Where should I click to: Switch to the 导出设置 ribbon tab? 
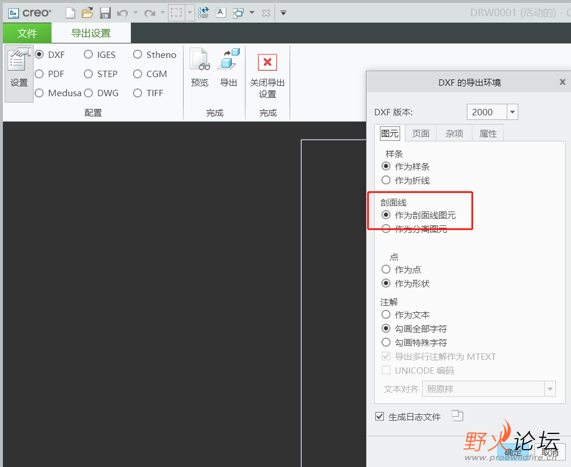click(x=91, y=33)
